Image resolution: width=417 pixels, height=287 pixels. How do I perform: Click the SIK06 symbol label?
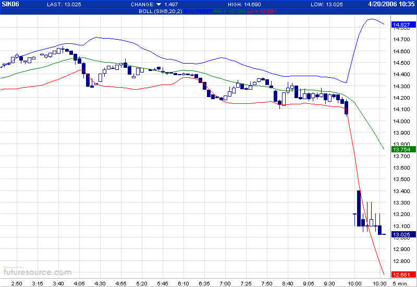[11, 4]
